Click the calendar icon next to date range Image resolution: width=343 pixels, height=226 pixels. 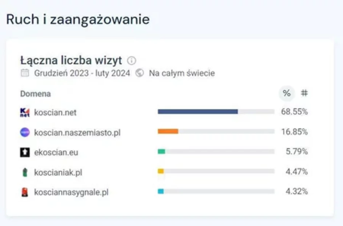click(25, 73)
